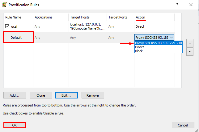Viewport: 199px width, 132px height.
Task: Click the help question mark button
Action: 177,5
